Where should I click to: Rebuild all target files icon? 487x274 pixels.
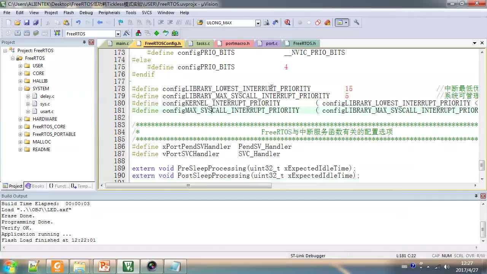click(x=27, y=33)
